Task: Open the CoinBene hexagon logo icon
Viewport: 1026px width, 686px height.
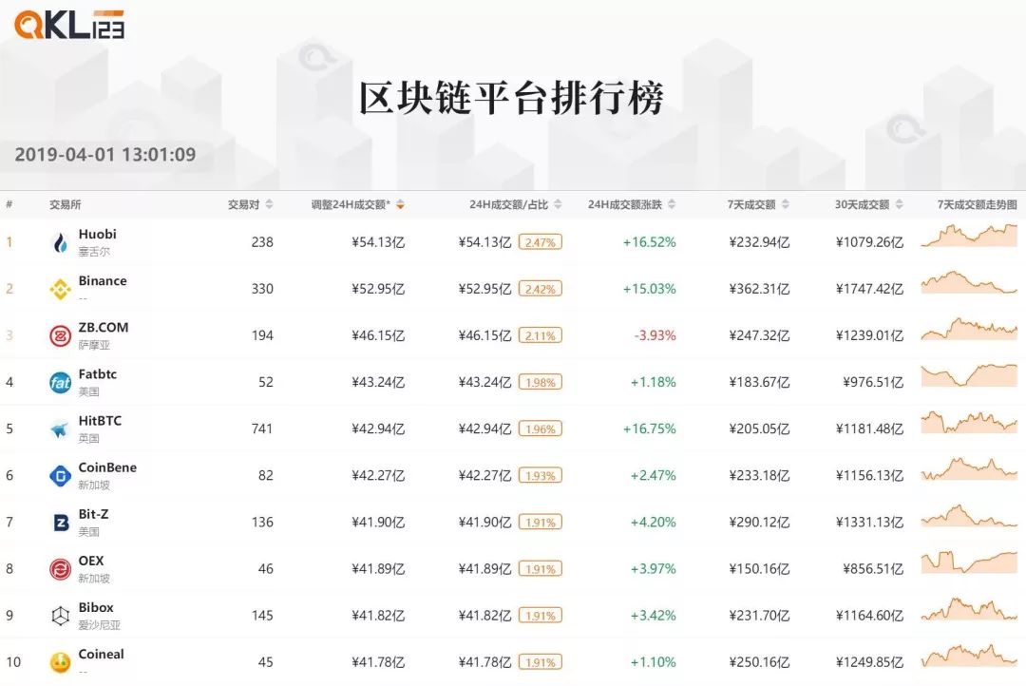Action: [60, 476]
